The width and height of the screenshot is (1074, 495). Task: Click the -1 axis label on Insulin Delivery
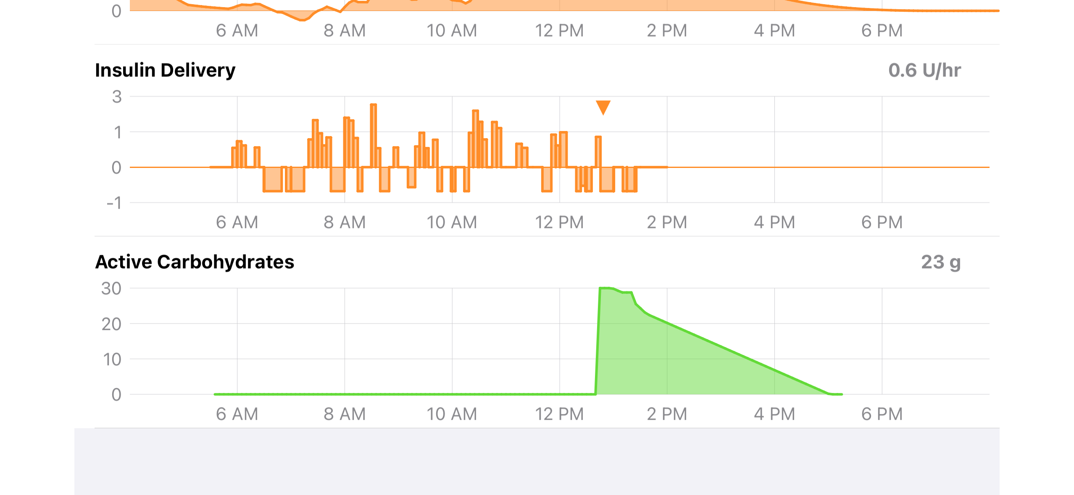[114, 203]
